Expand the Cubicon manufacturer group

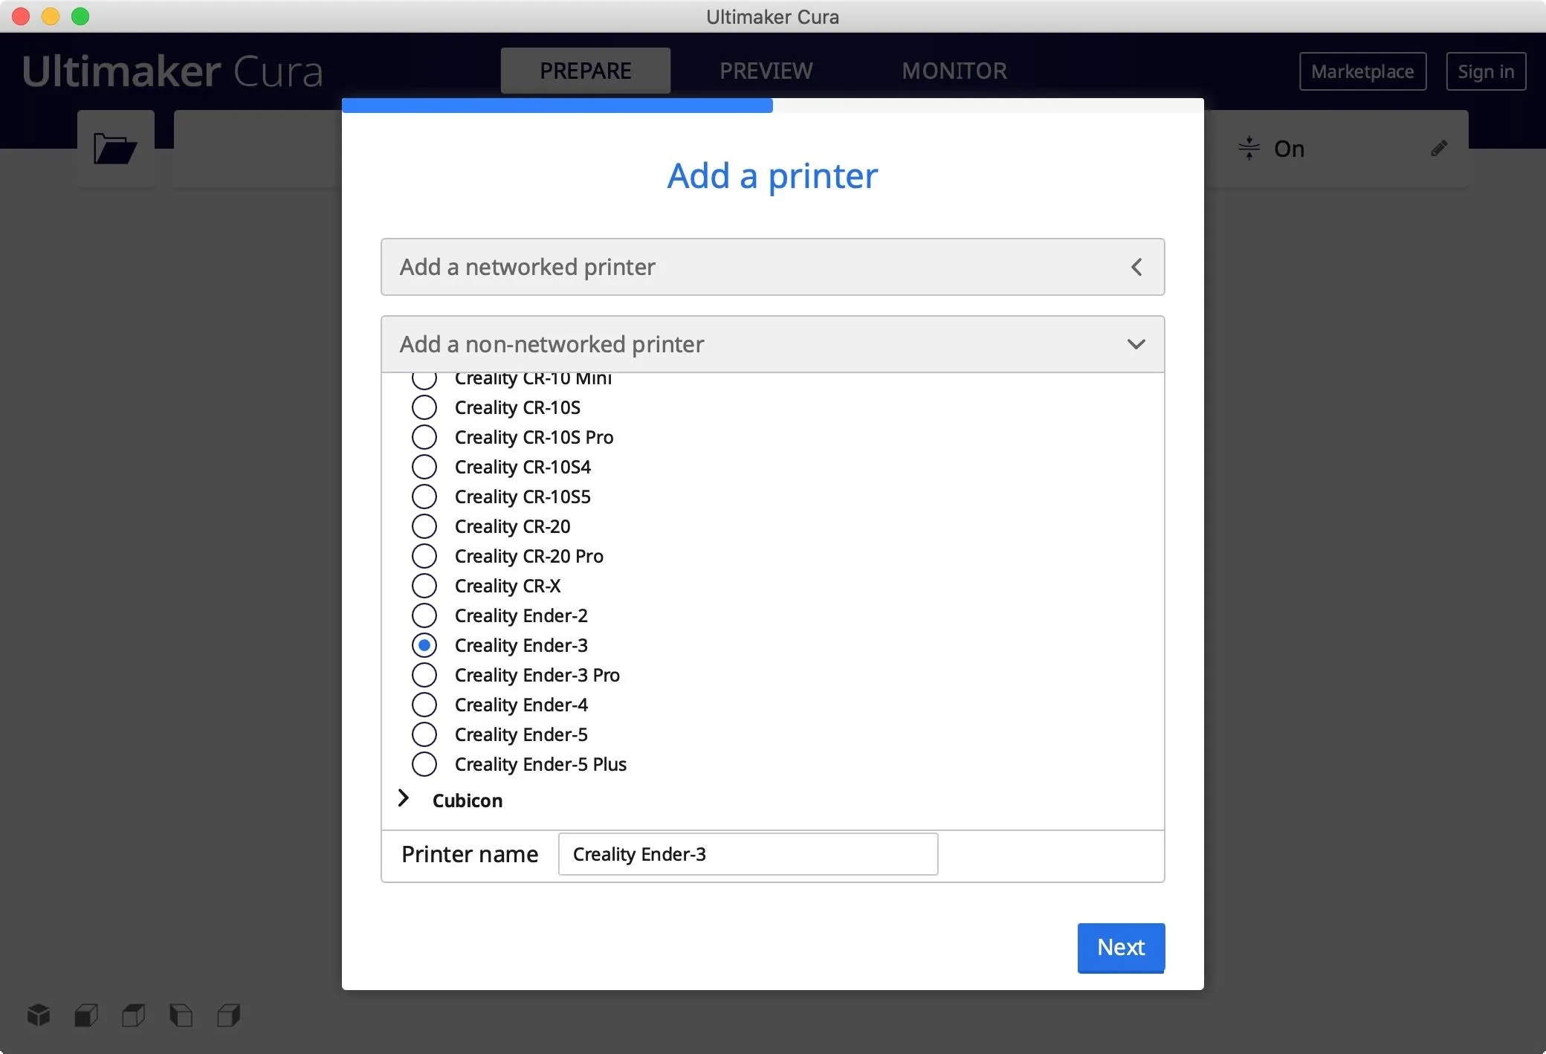[404, 799]
